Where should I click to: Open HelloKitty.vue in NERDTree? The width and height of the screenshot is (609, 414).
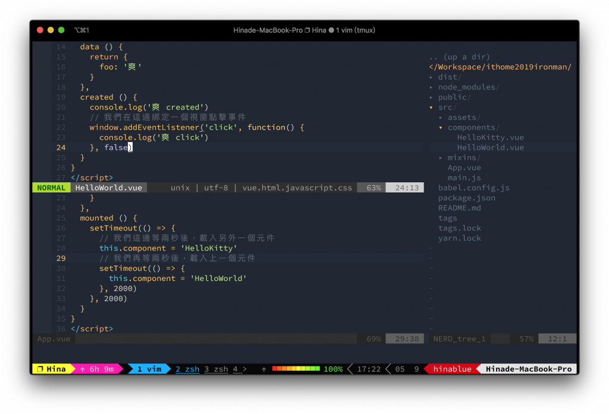pyautogui.click(x=490, y=137)
